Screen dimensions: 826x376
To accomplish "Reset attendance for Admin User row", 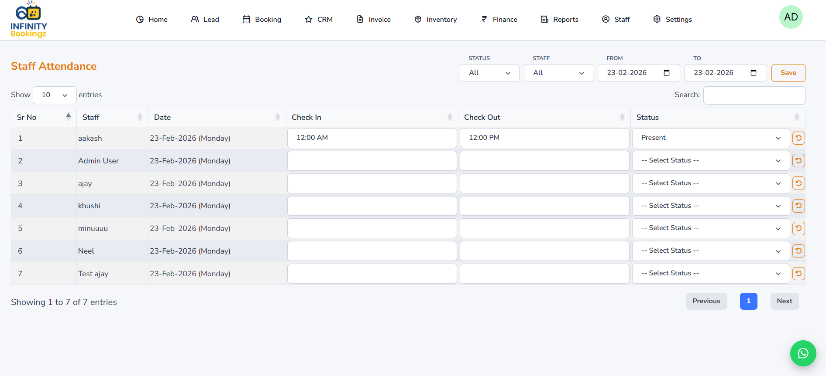I will coord(798,161).
